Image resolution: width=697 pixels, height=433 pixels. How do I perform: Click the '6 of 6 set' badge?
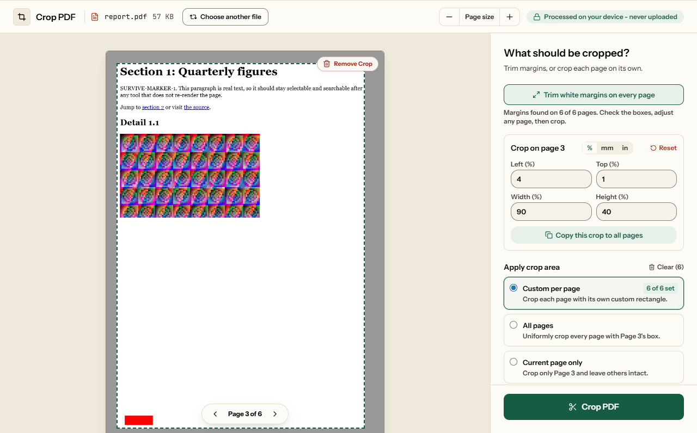pos(661,288)
